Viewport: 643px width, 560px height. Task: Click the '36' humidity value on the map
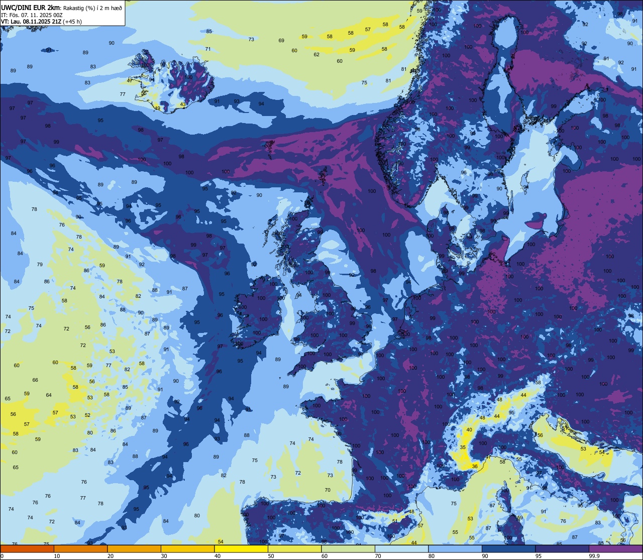pos(475,466)
